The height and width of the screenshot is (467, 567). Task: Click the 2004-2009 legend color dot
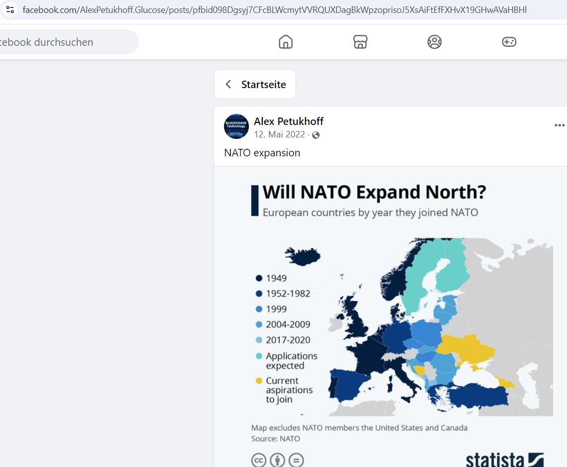(x=259, y=325)
